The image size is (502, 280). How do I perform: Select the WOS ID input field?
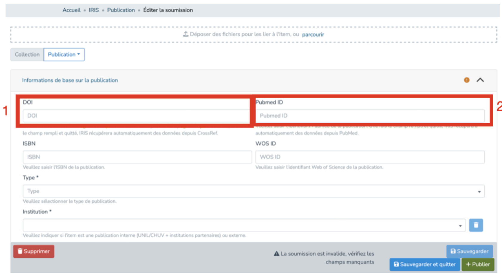click(x=370, y=157)
